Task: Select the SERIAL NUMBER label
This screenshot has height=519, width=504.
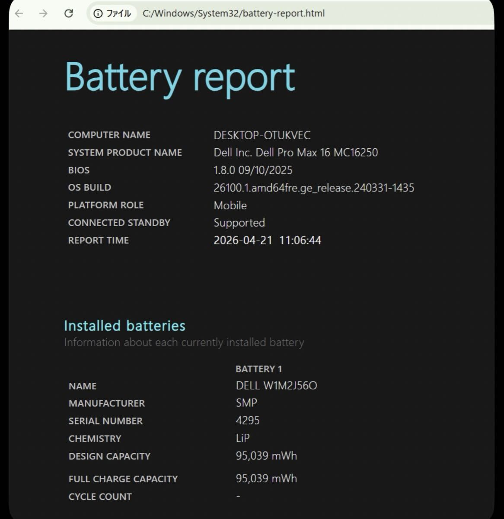Action: click(105, 421)
